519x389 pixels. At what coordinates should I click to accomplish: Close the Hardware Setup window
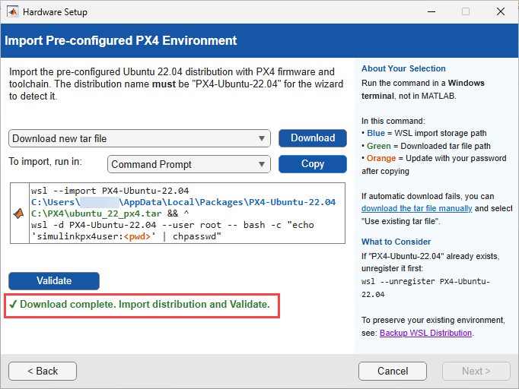[501, 12]
